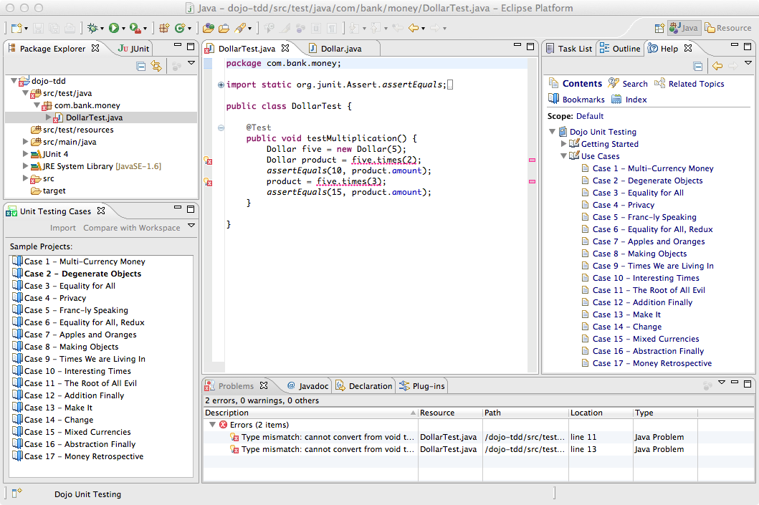Toggle the Java perspective button
Image resolution: width=759 pixels, height=505 pixels.
[682, 27]
